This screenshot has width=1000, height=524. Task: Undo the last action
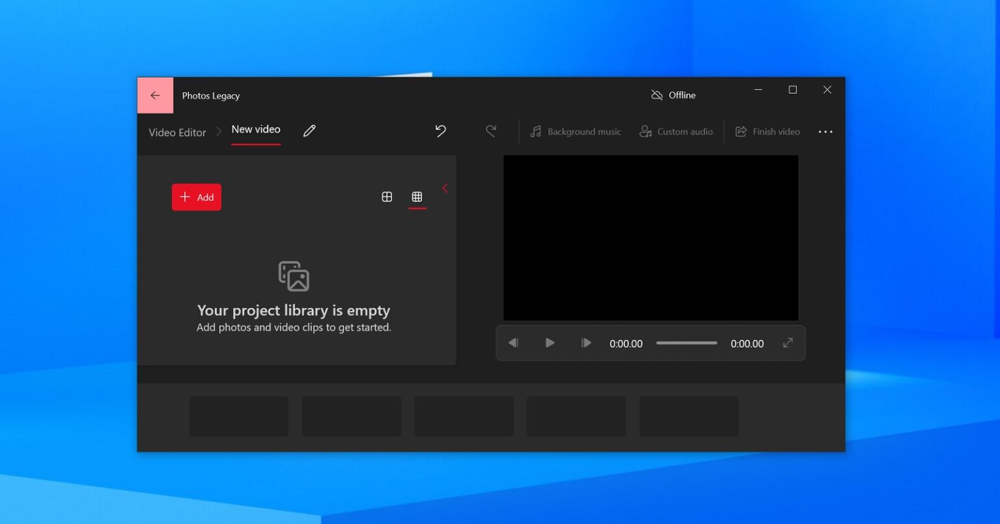440,131
